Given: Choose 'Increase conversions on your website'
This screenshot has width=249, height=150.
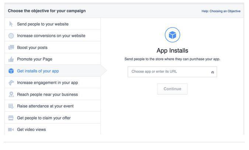Looking at the screenshot, I should click(51, 36).
